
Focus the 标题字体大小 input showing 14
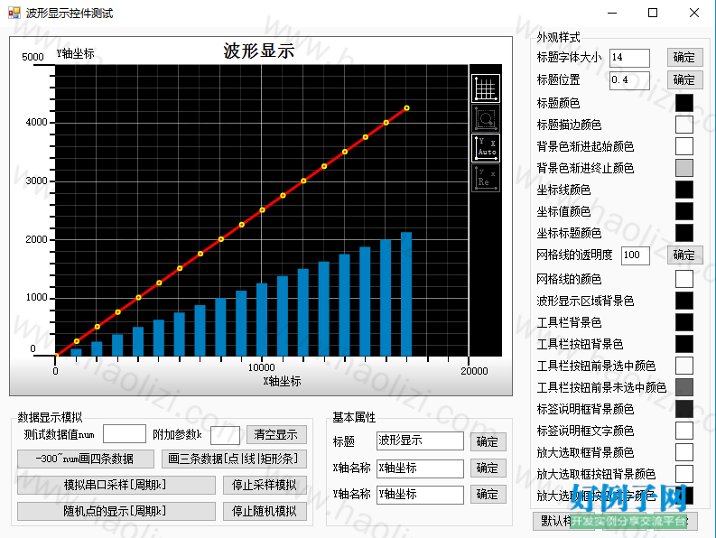coord(629,58)
